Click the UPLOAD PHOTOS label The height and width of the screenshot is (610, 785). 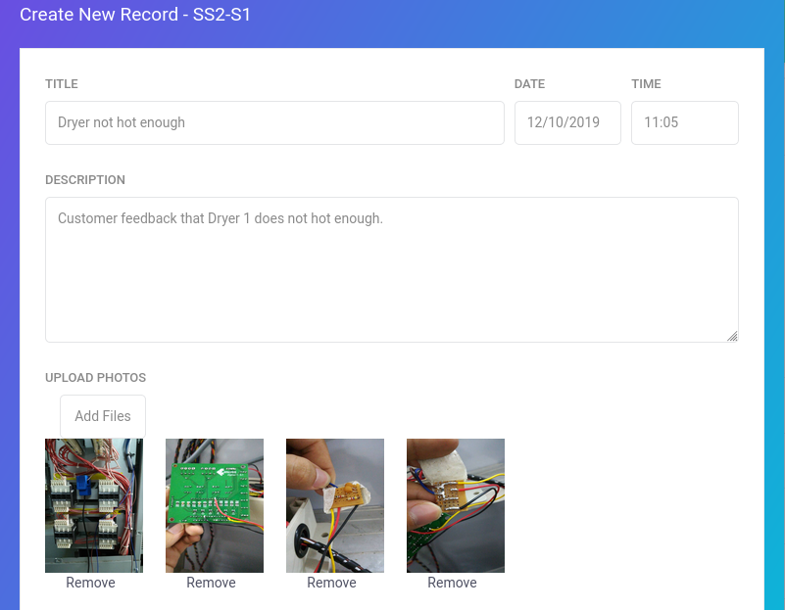tap(96, 378)
